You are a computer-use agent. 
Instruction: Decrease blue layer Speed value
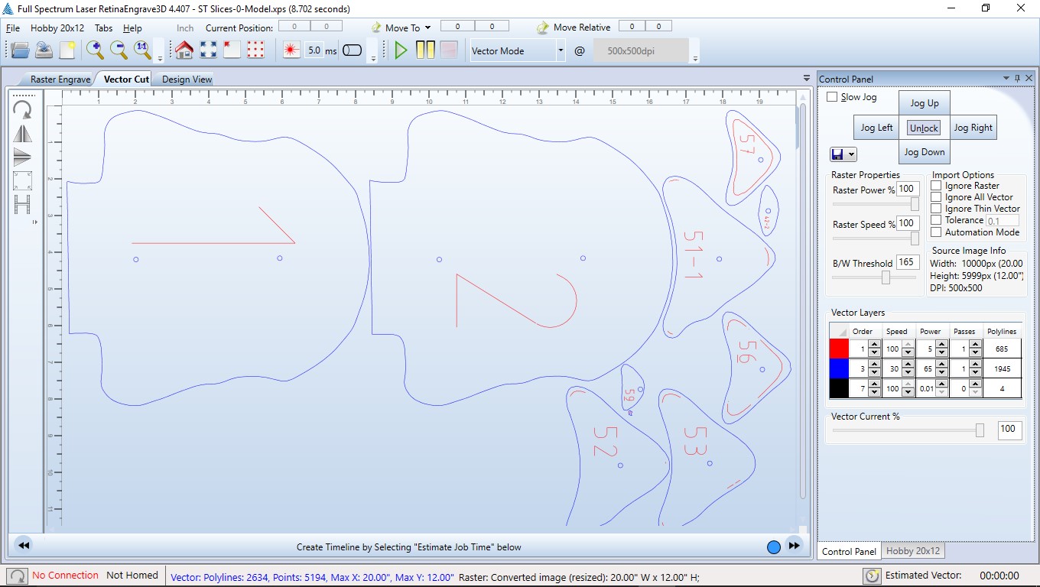908,373
